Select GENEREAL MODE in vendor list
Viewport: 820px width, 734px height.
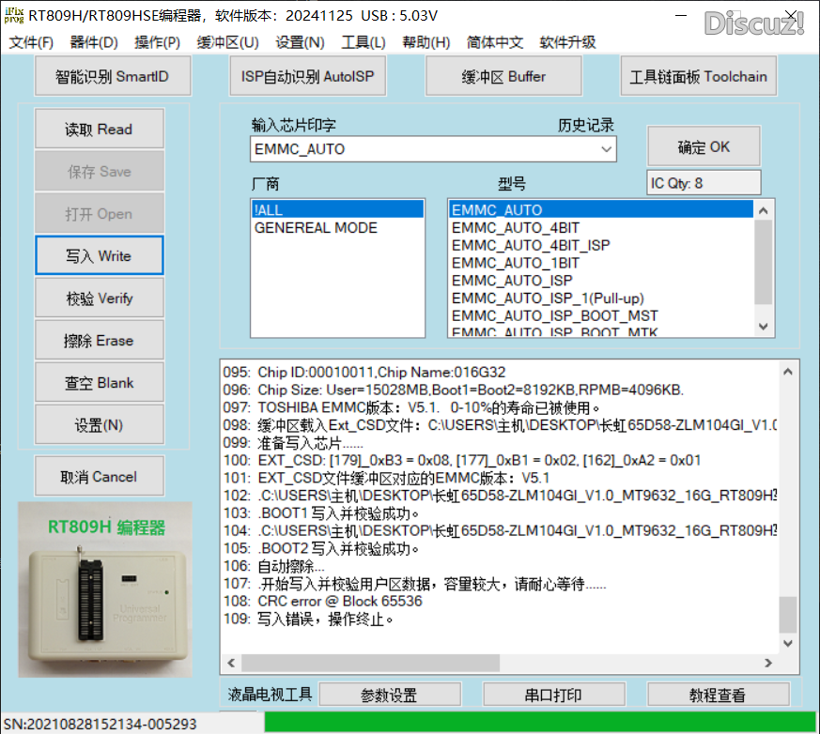coord(316,228)
